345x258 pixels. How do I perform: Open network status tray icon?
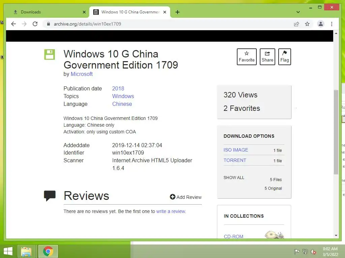click(305, 251)
